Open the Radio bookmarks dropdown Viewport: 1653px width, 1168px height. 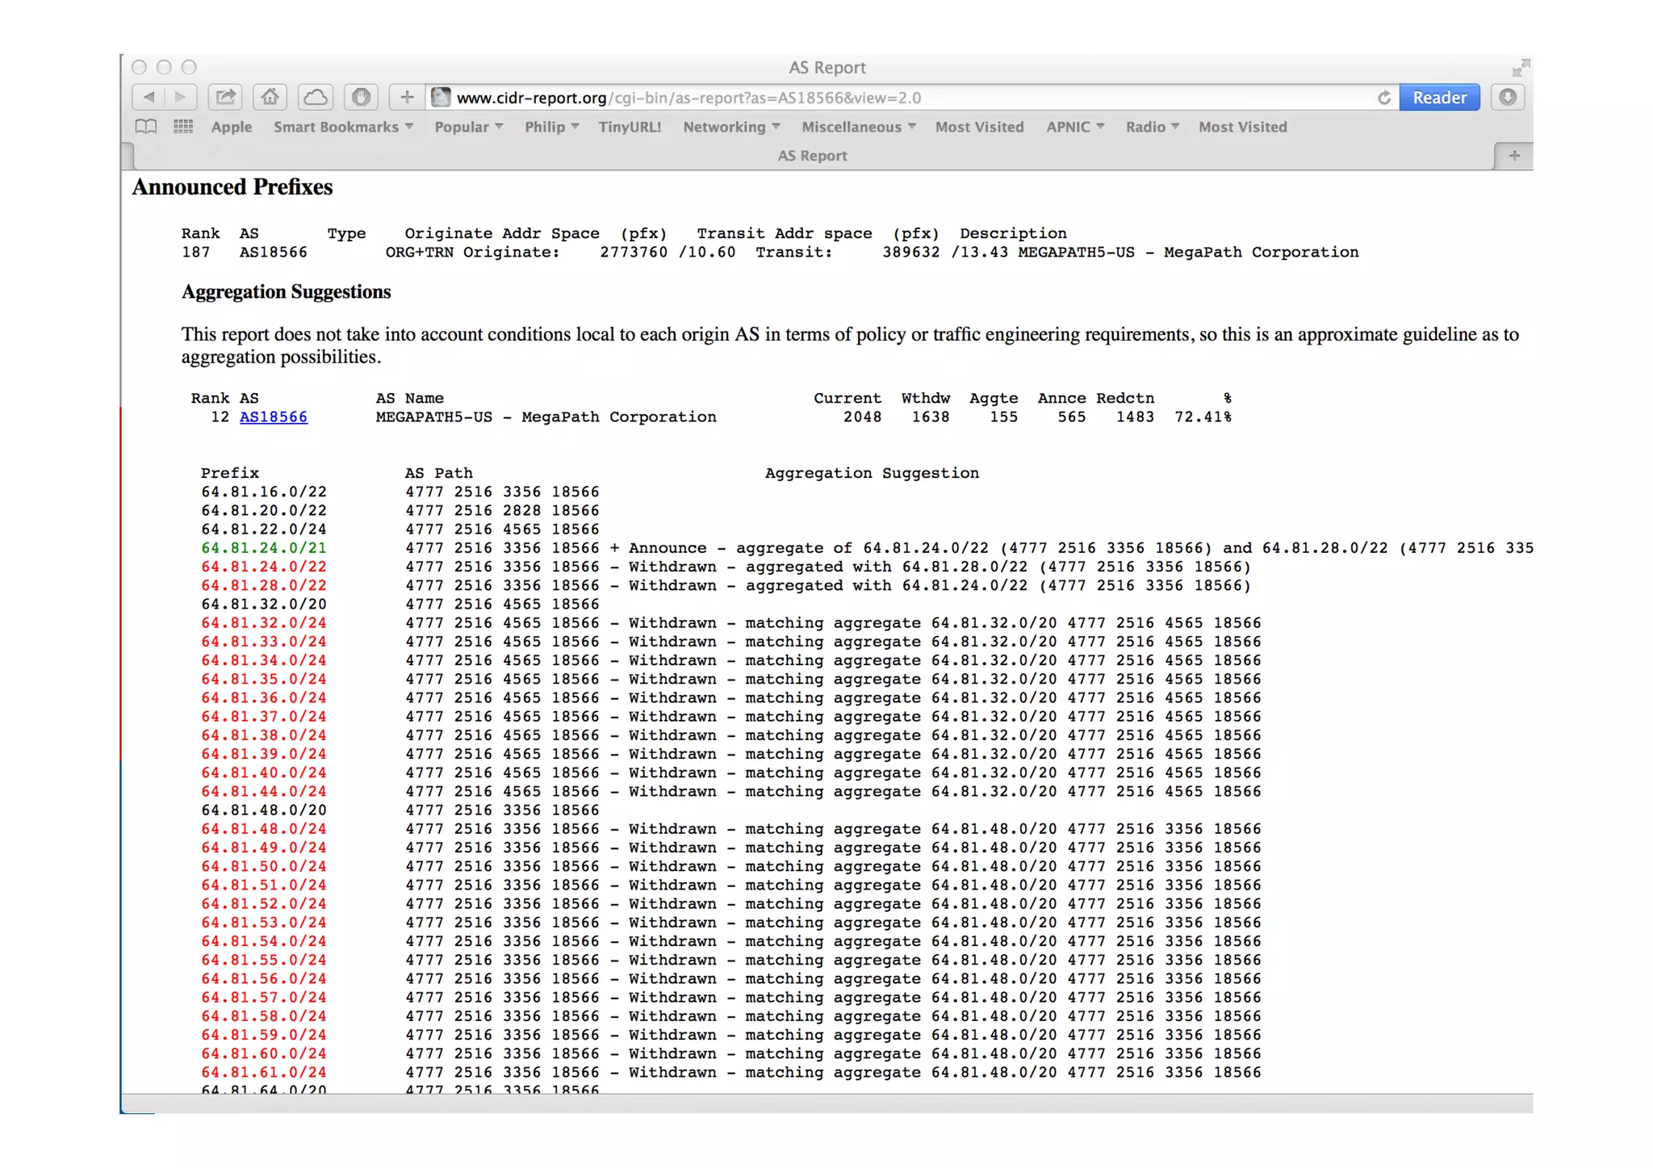(1153, 127)
